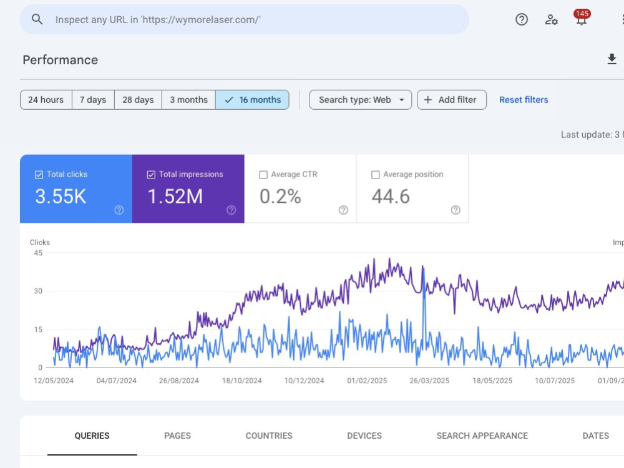The width and height of the screenshot is (624, 468).
Task: Open Average CTR help icon
Action: (343, 210)
